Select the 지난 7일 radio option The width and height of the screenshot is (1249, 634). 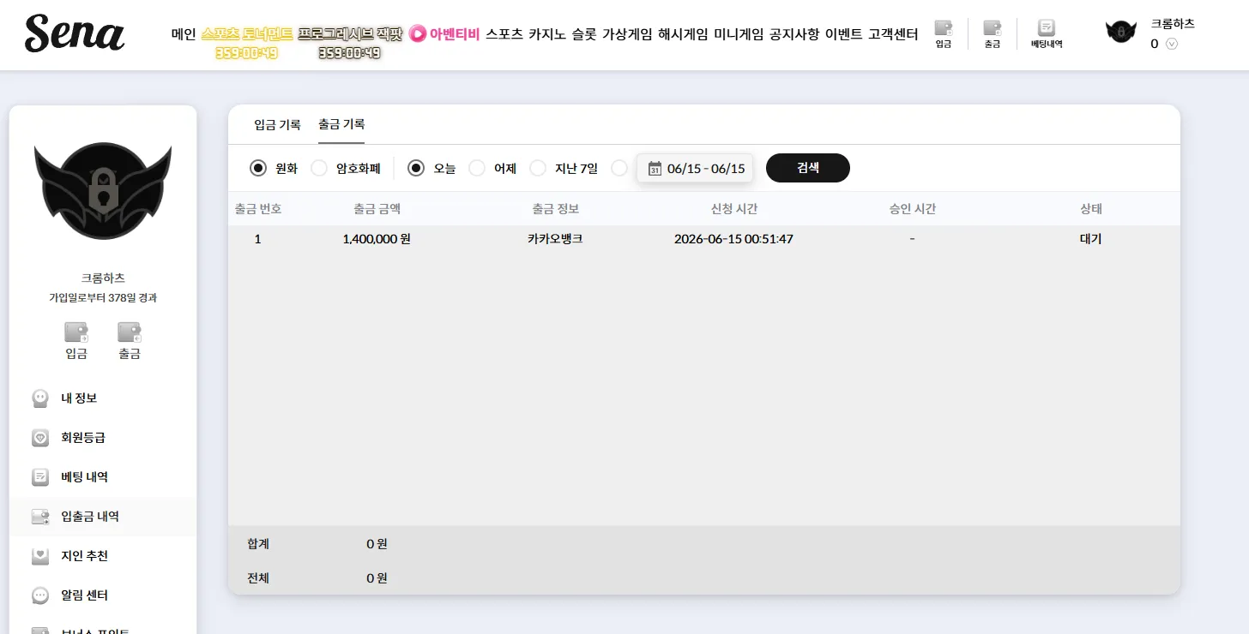click(538, 168)
